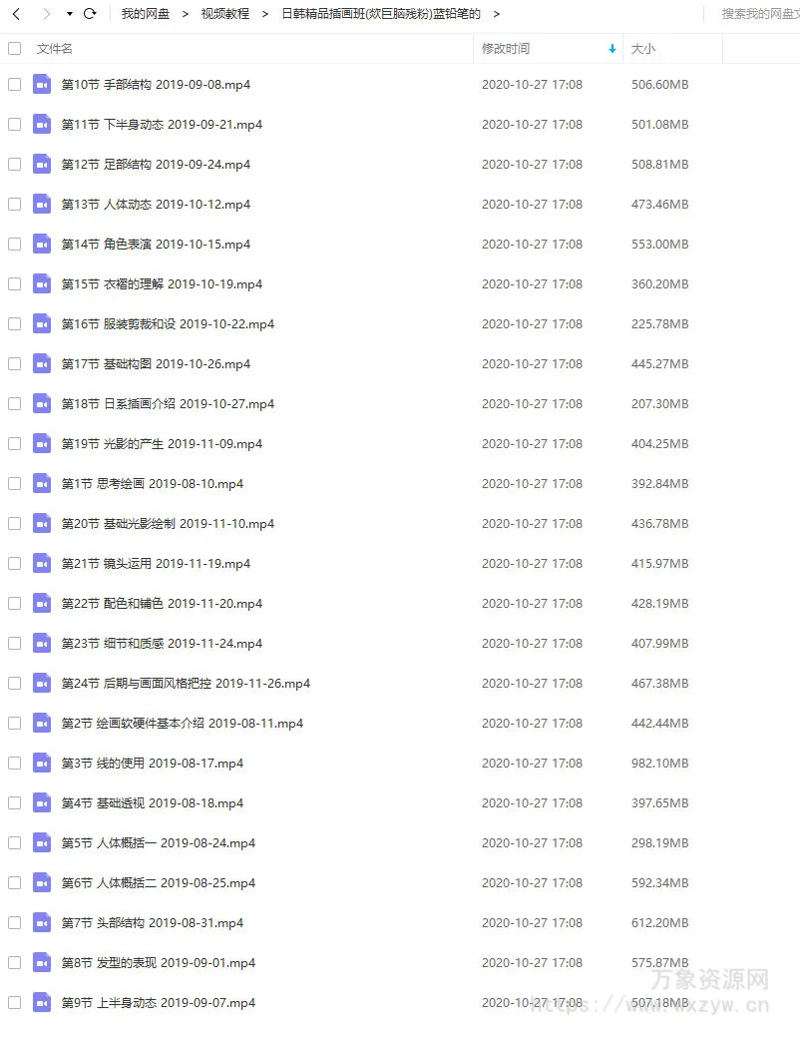Refresh the file list

[90, 14]
